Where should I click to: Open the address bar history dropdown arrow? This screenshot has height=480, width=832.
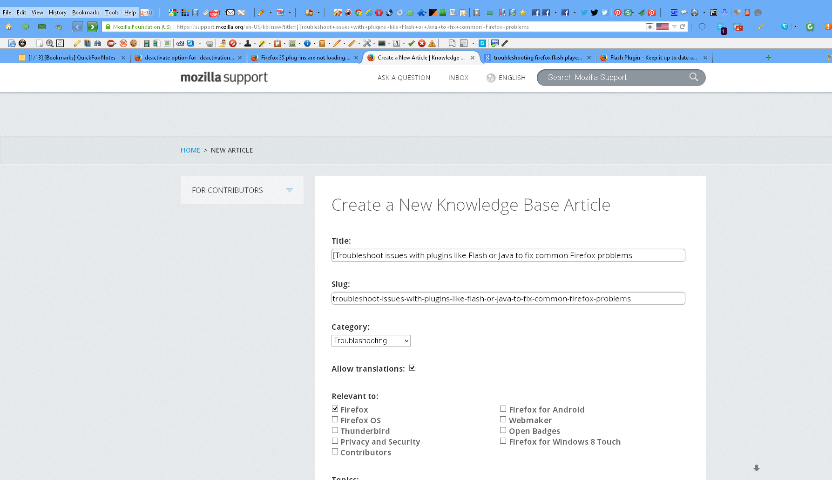(674, 27)
